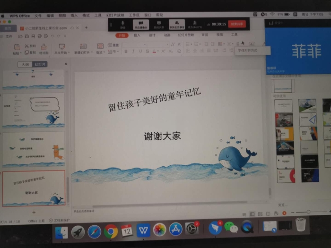Click the undo arrow in quick toolbar
This screenshot has height=248, width=331.
point(52,36)
